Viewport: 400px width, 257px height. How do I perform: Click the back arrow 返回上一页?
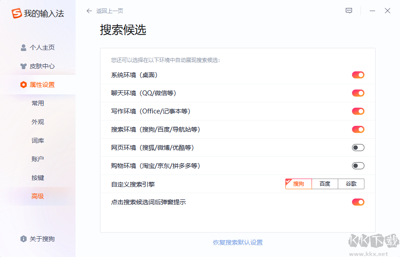point(89,11)
